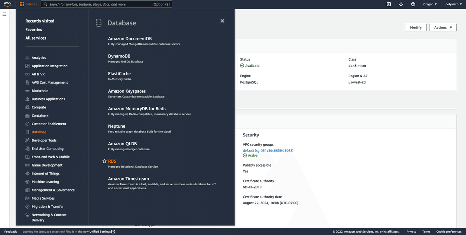This screenshot has height=235, width=466.
Task: Open Amazon Keyspaces service
Action: tap(127, 91)
